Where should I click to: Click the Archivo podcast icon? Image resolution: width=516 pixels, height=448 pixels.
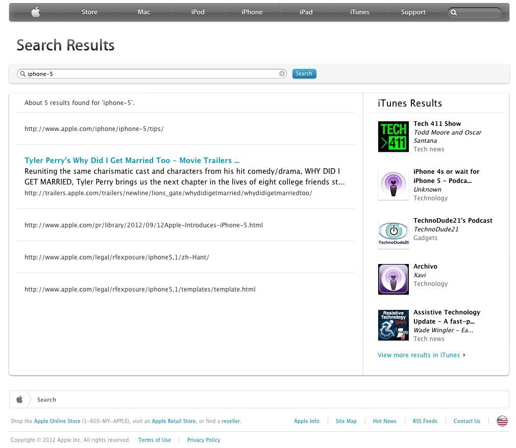pyautogui.click(x=394, y=279)
